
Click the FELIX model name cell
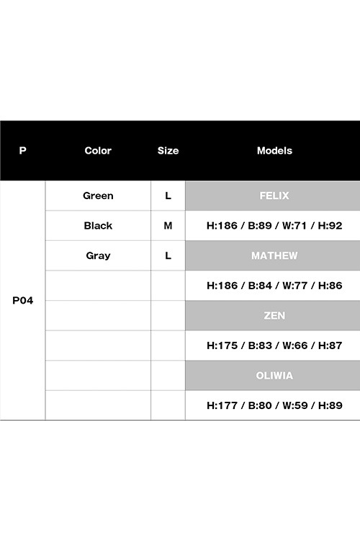click(272, 195)
